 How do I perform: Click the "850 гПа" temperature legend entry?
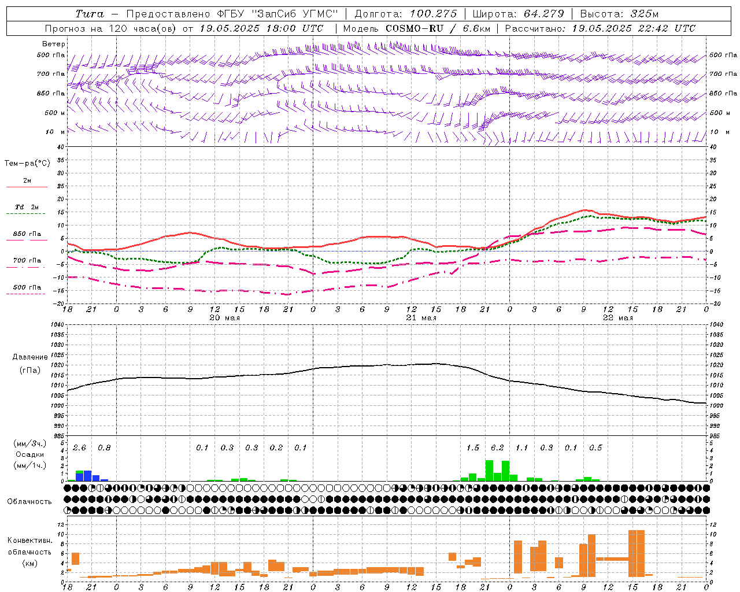(x=27, y=234)
